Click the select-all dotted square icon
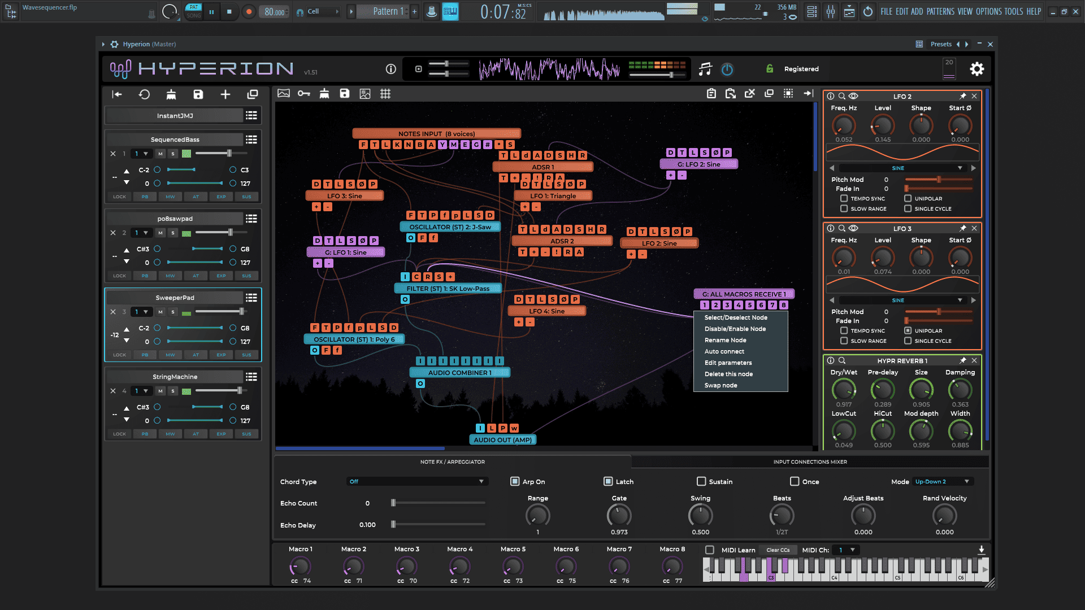This screenshot has width=1085, height=610. coord(788,93)
